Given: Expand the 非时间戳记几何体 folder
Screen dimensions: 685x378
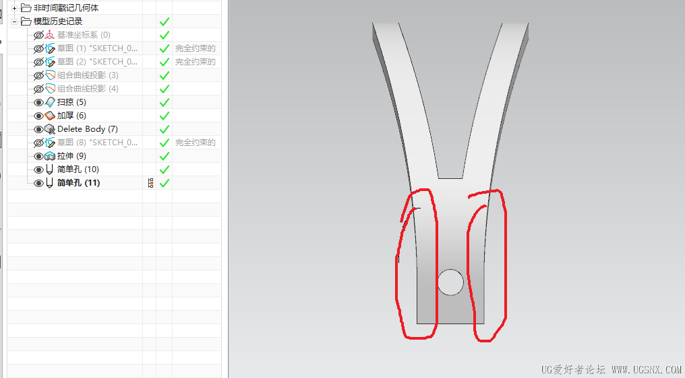Looking at the screenshot, I should (x=14, y=8).
